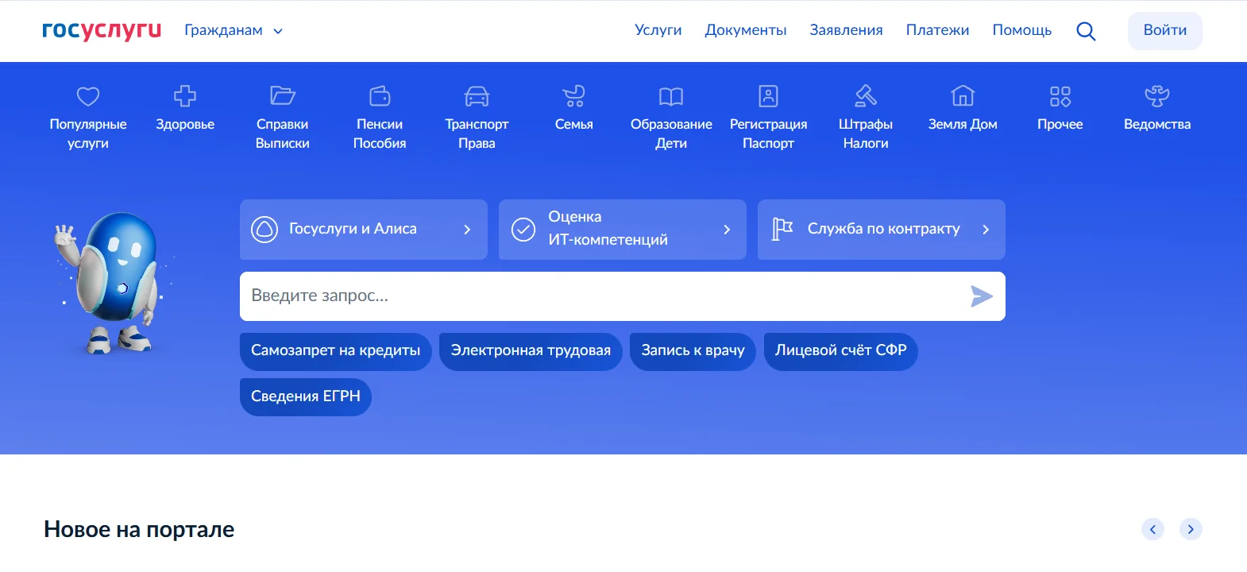Open the Образование Дети book icon

point(671,96)
